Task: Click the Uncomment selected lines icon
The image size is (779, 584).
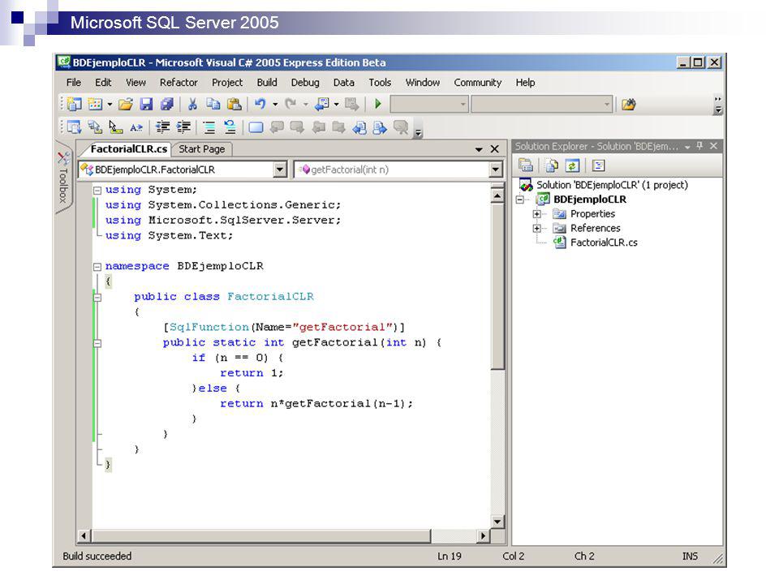Action: tap(230, 127)
